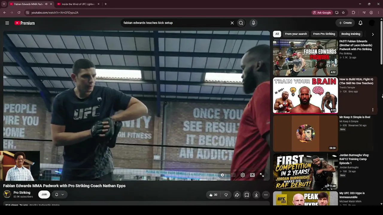Like the video with 30 likes

pyautogui.click(x=213, y=195)
